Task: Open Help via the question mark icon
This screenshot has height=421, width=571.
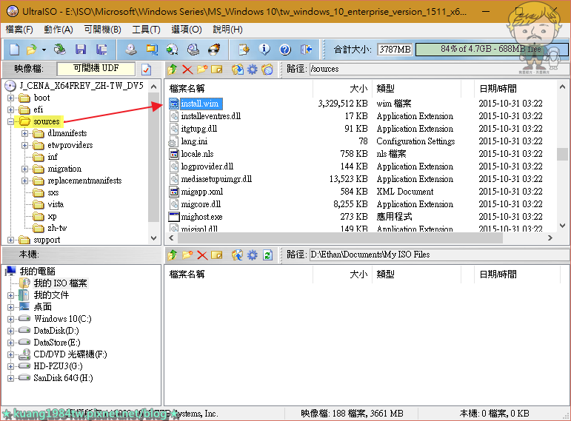Action: click(x=285, y=50)
